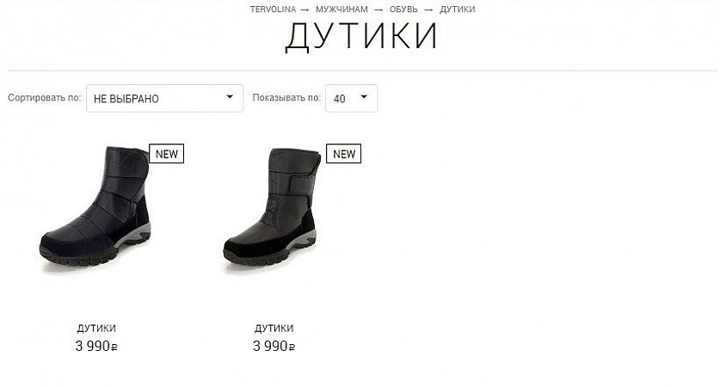720x387 pixels.
Task: Click the ДУТИКИ breadcrumb item
Action: 458,9
